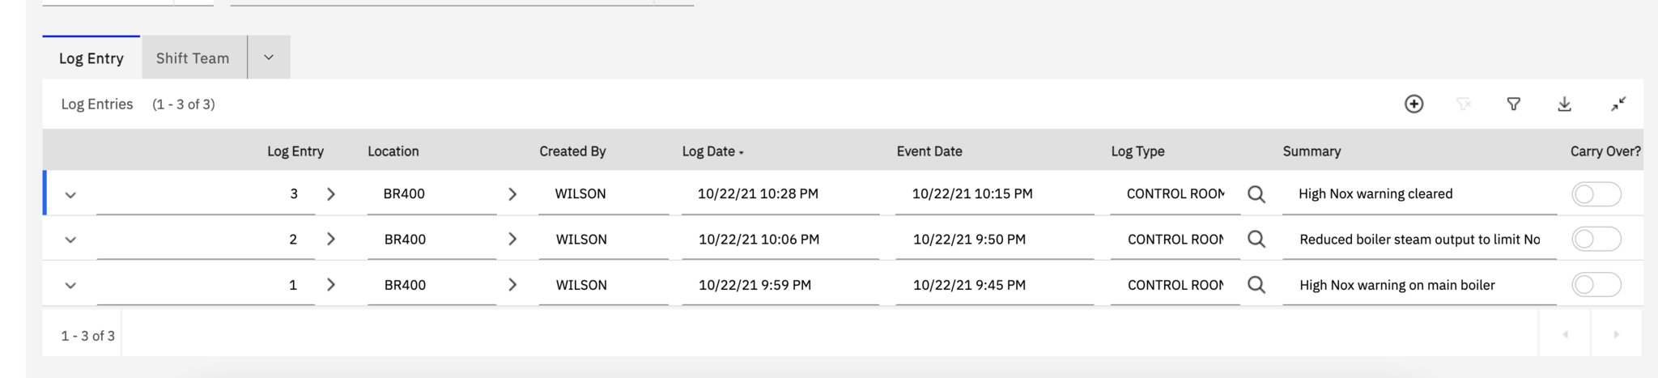Expand details of log entry 3 row

tap(70, 195)
